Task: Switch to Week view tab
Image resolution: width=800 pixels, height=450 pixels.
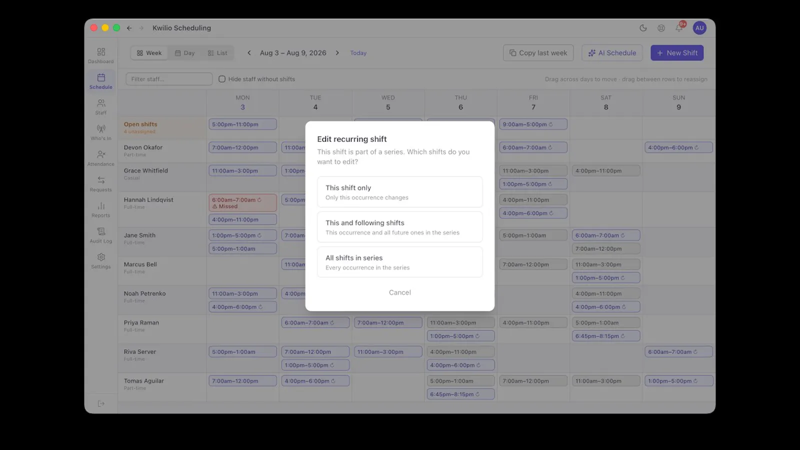Action: [x=149, y=53]
